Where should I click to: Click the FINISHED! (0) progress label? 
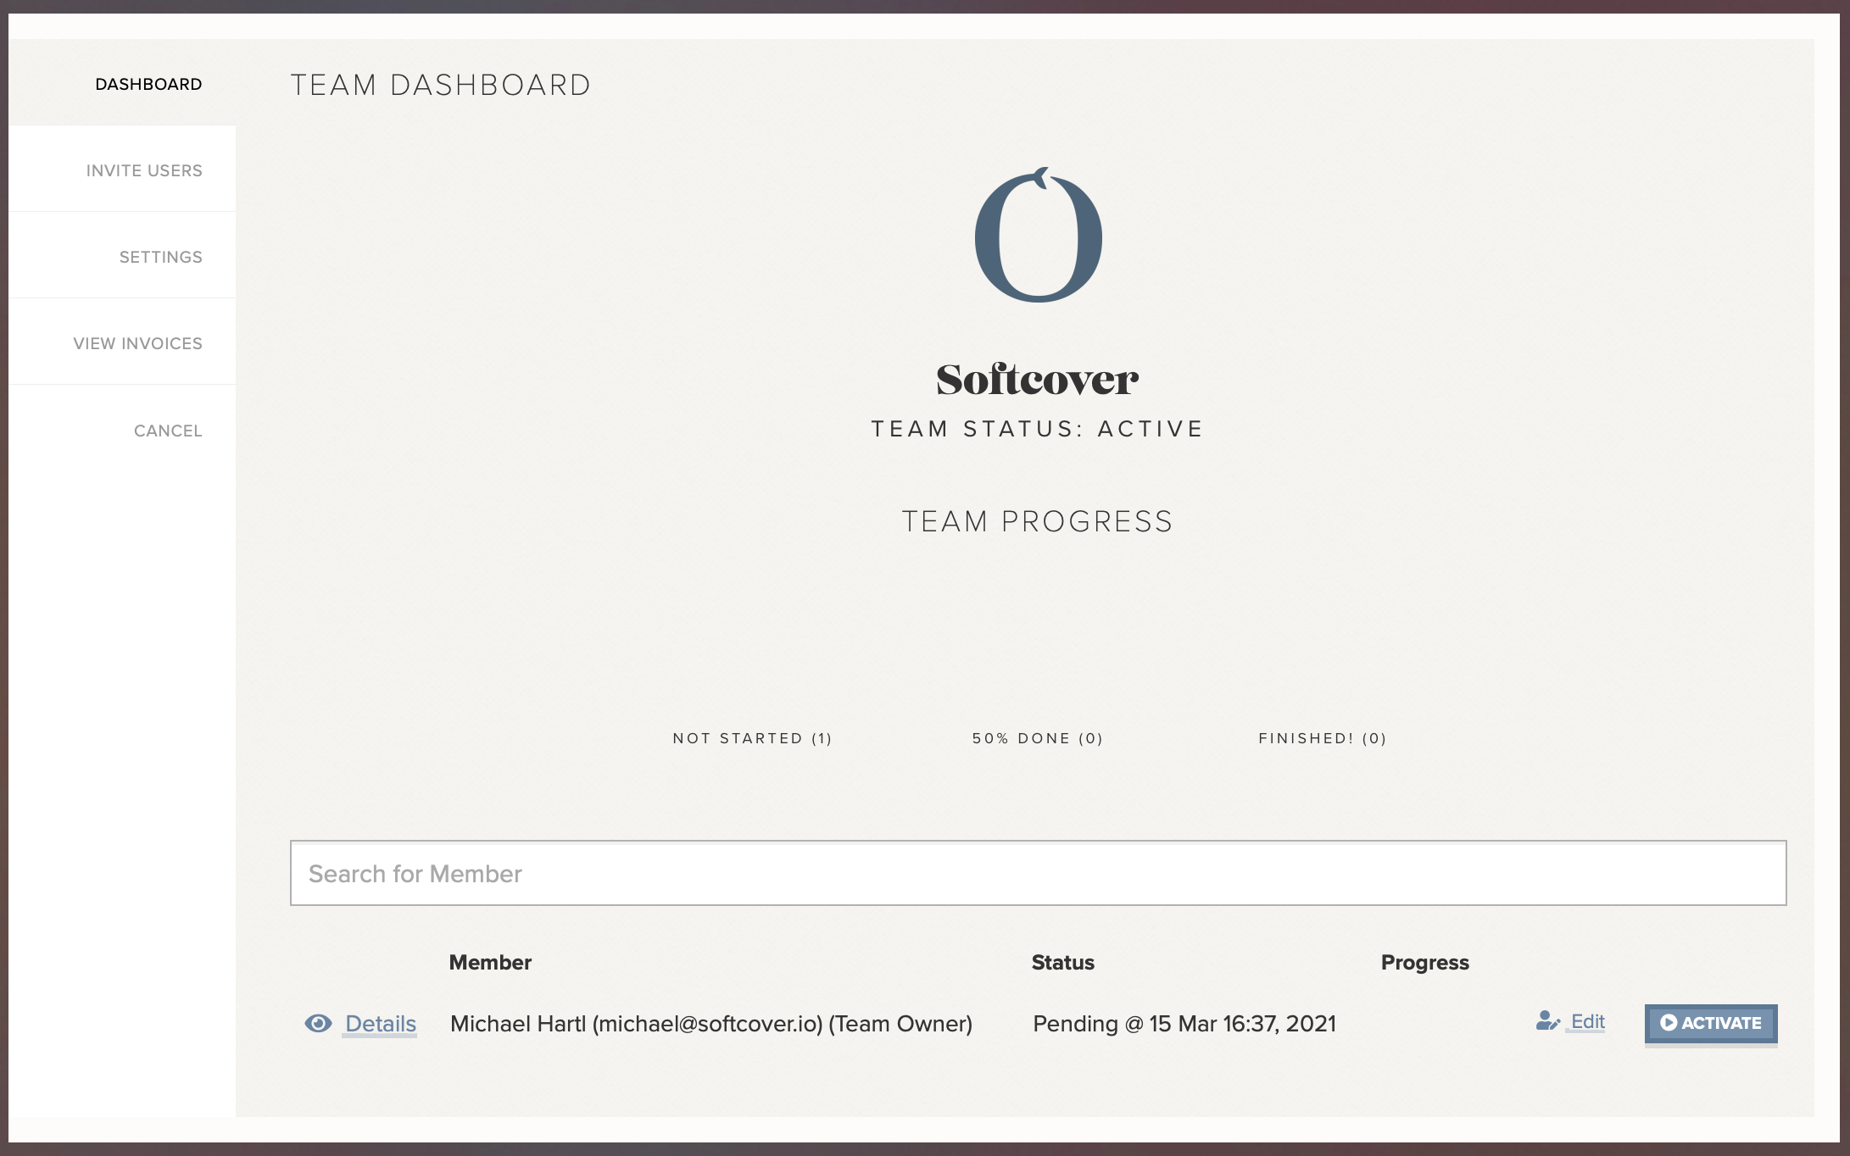click(1322, 738)
